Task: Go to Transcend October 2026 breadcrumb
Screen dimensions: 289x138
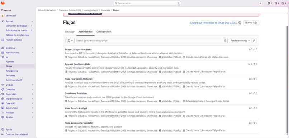Action: 70,10
